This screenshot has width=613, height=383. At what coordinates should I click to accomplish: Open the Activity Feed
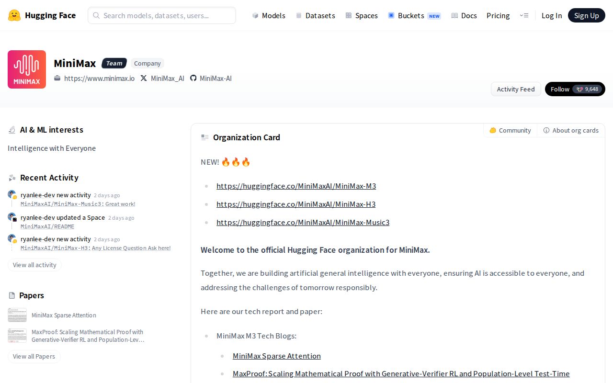point(516,89)
